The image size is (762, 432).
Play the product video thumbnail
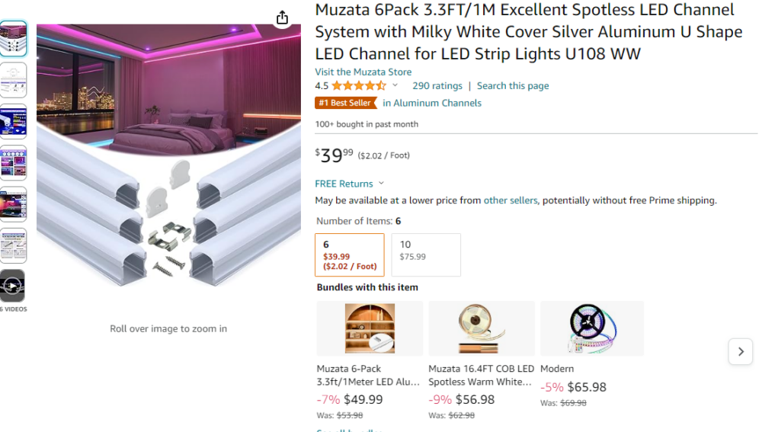[13, 286]
